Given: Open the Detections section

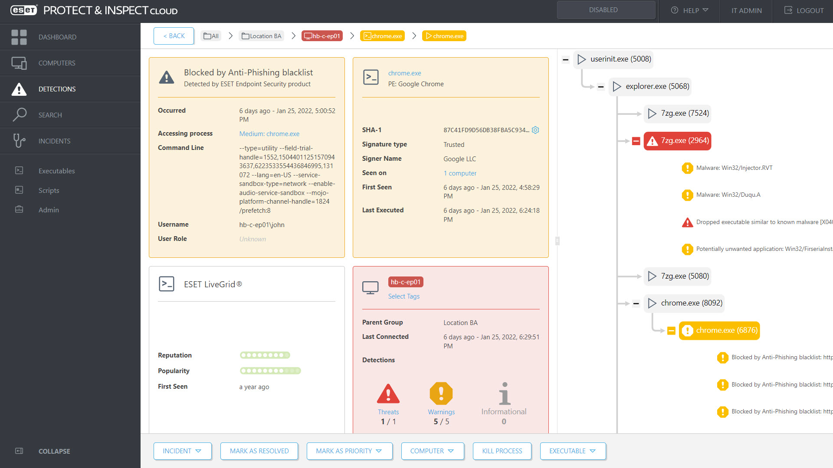Looking at the screenshot, I should click(57, 89).
